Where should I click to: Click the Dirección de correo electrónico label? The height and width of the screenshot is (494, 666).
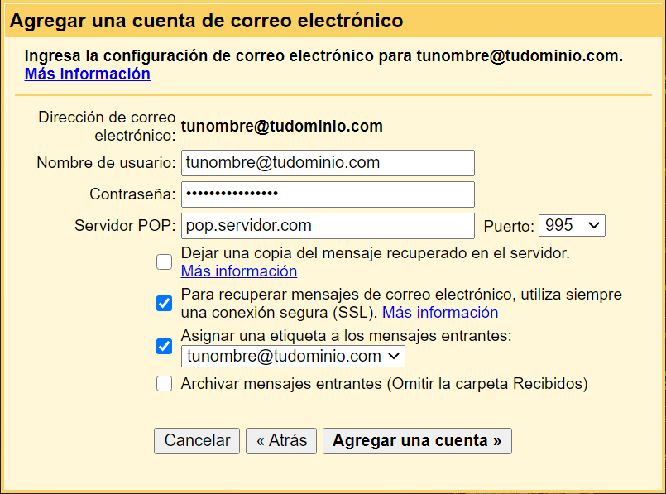coord(107,126)
